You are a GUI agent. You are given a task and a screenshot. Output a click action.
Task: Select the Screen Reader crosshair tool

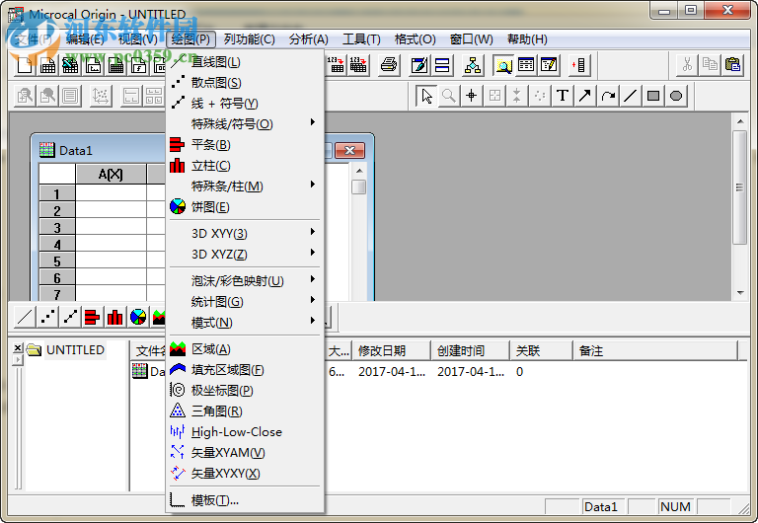pos(472,96)
